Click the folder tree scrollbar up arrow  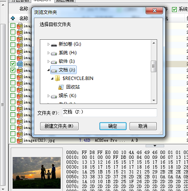coord(154,43)
